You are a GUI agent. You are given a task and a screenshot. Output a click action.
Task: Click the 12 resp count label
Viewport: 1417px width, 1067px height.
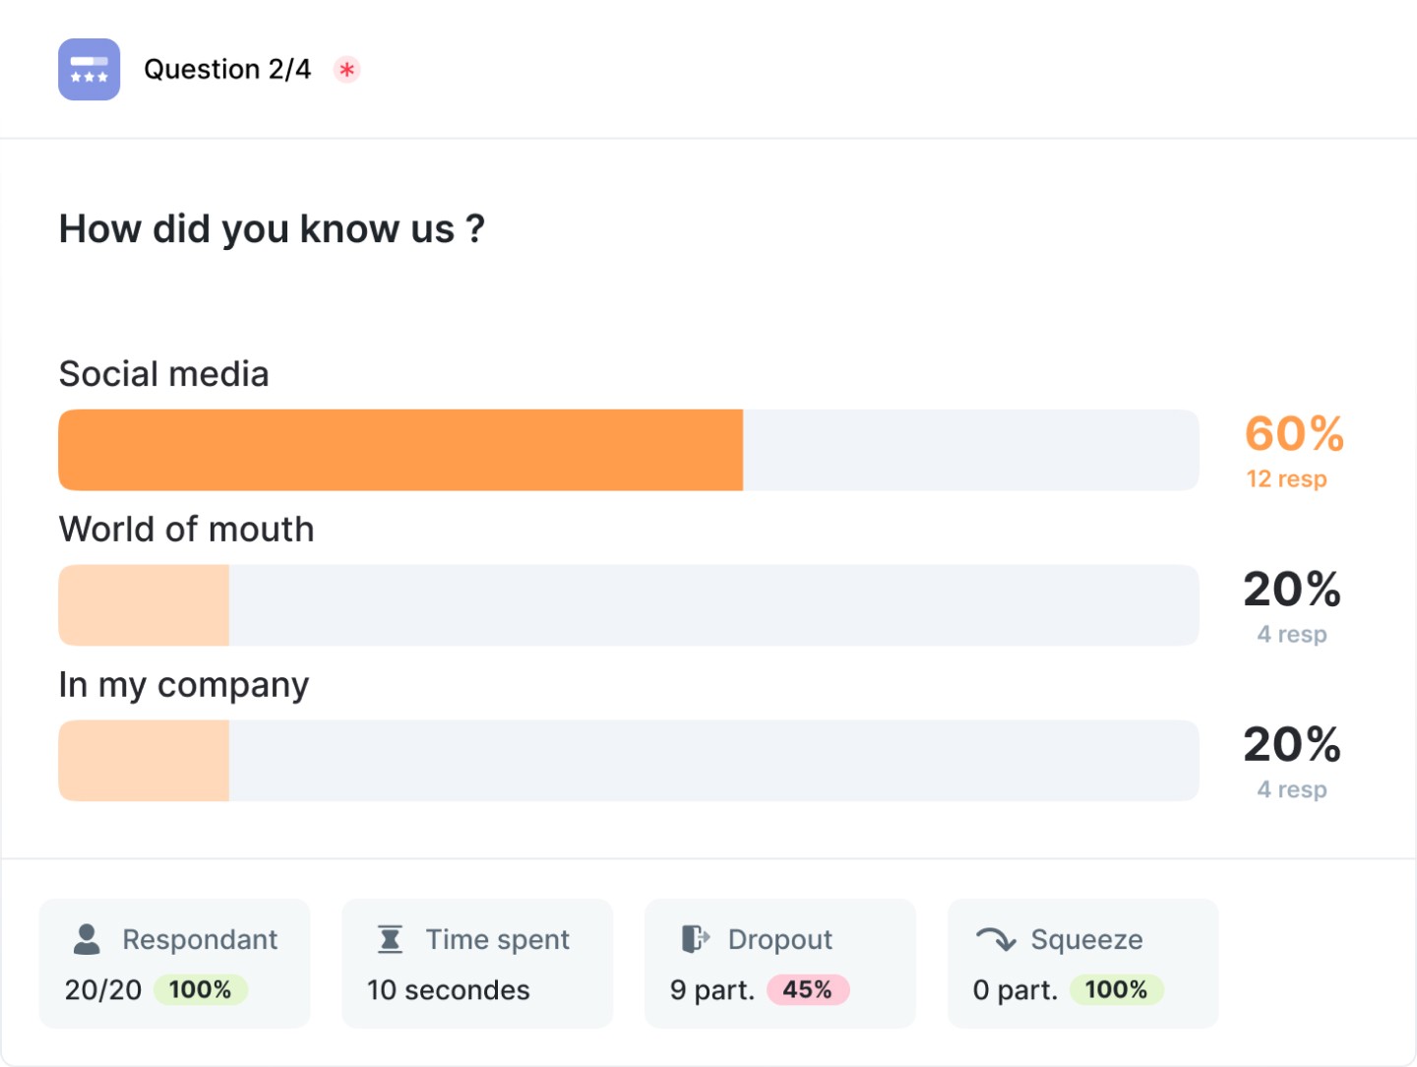pyautogui.click(x=1286, y=479)
